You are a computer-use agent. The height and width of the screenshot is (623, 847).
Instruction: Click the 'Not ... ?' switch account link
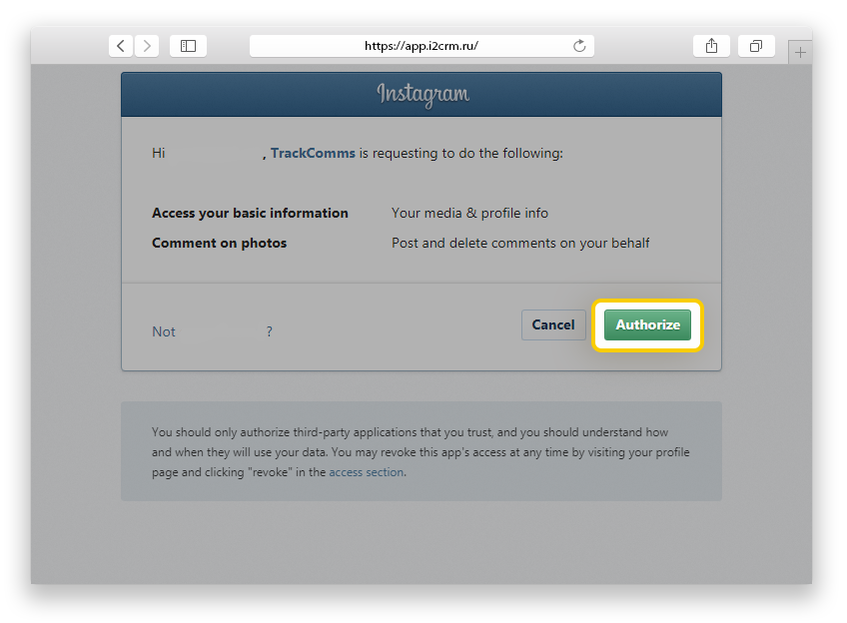[213, 331]
